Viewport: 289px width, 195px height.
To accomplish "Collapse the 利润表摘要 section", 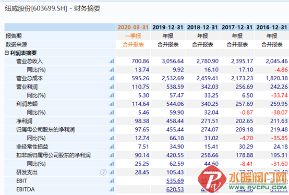I will point(7,53).
